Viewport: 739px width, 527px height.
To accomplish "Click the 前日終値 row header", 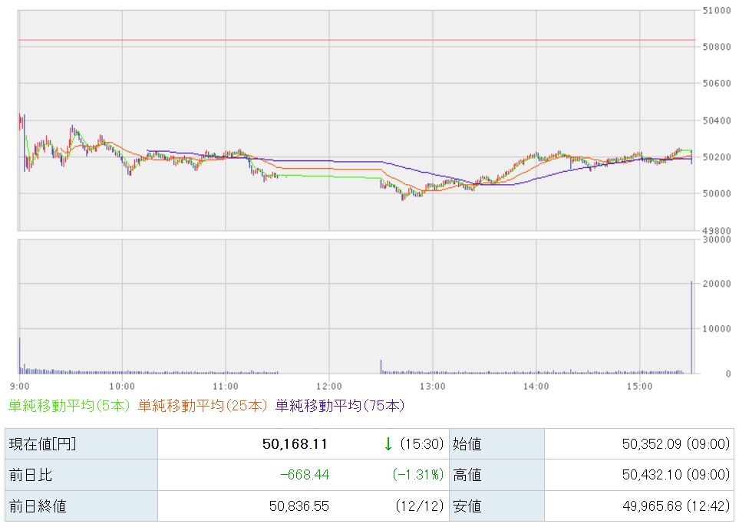I will click(38, 506).
